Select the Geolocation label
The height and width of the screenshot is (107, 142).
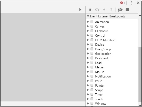click(x=103, y=54)
